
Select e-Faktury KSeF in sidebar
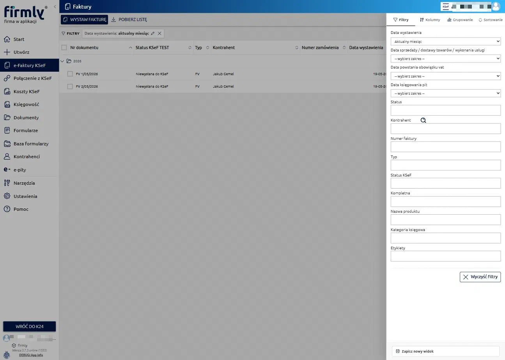[x=29, y=65]
